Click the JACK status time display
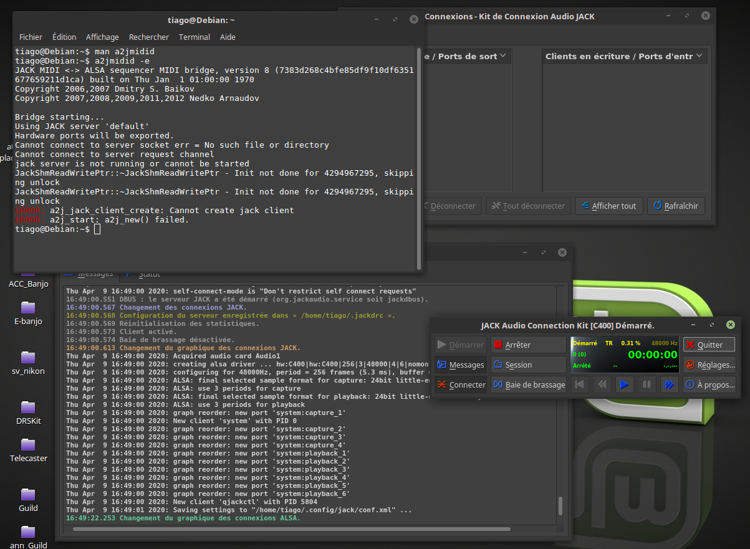This screenshot has width=750, height=549. (652, 355)
